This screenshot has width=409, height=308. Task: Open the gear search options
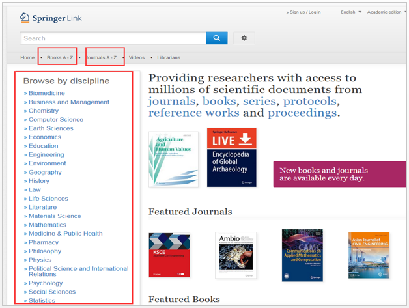pos(244,38)
